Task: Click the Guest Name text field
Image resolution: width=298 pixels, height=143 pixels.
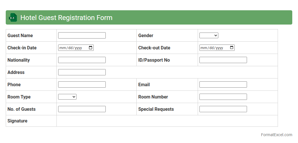Action: [x=82, y=35]
